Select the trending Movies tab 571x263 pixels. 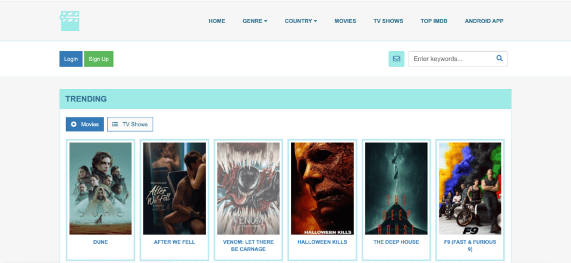85,124
